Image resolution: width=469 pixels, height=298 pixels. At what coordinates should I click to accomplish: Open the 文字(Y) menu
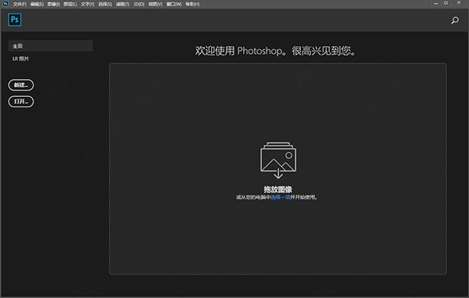click(x=88, y=4)
